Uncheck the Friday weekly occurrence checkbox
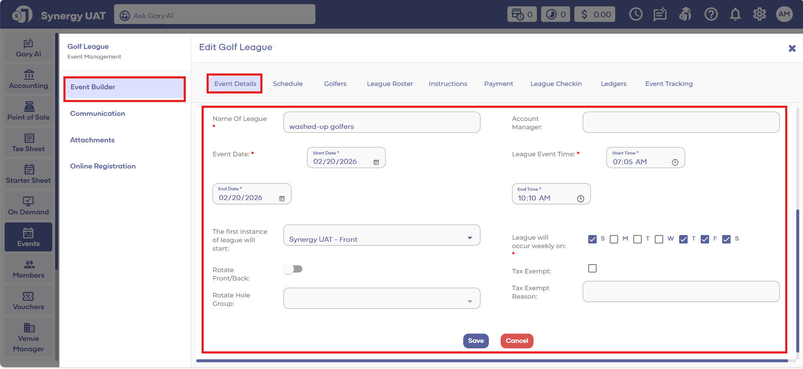 [704, 239]
